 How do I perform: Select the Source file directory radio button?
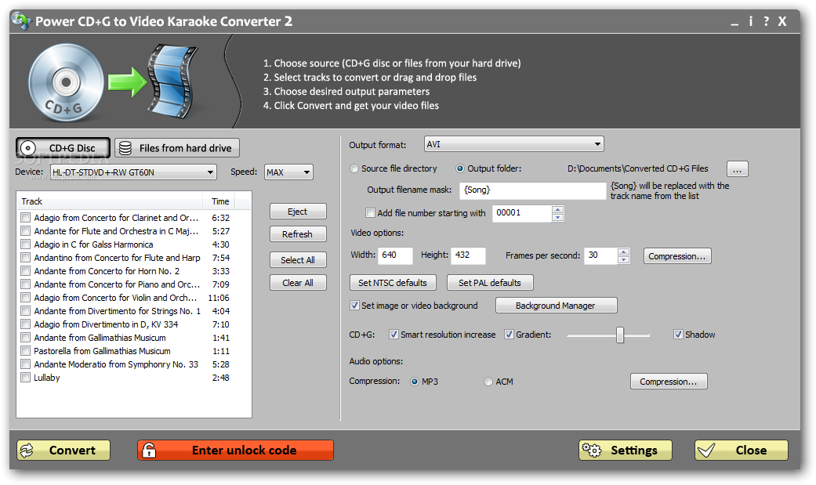(354, 168)
